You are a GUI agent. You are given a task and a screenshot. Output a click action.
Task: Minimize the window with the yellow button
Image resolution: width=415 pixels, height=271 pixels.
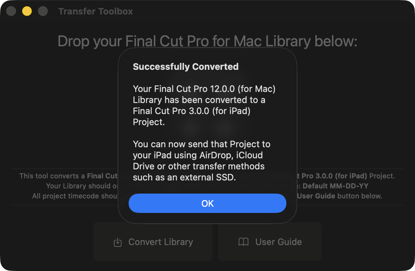[27, 11]
